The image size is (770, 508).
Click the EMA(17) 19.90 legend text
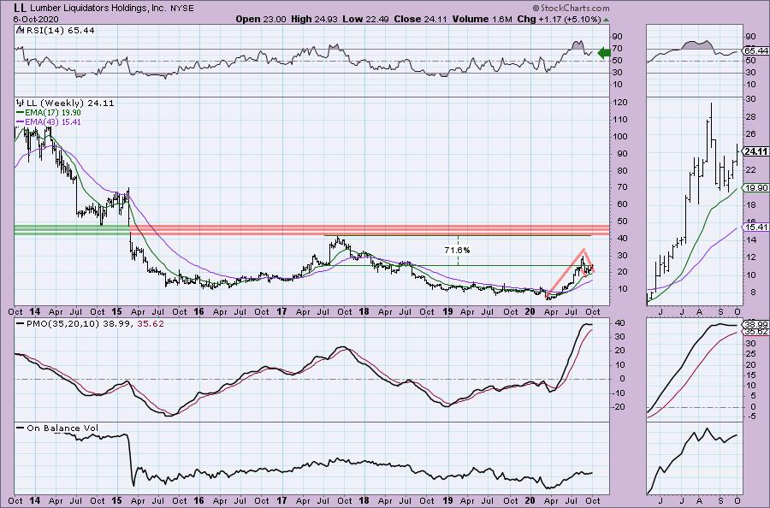[x=52, y=112]
